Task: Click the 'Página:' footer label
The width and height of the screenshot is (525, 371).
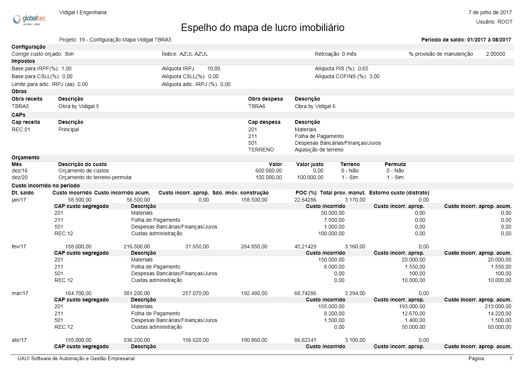Action: [x=477, y=358]
